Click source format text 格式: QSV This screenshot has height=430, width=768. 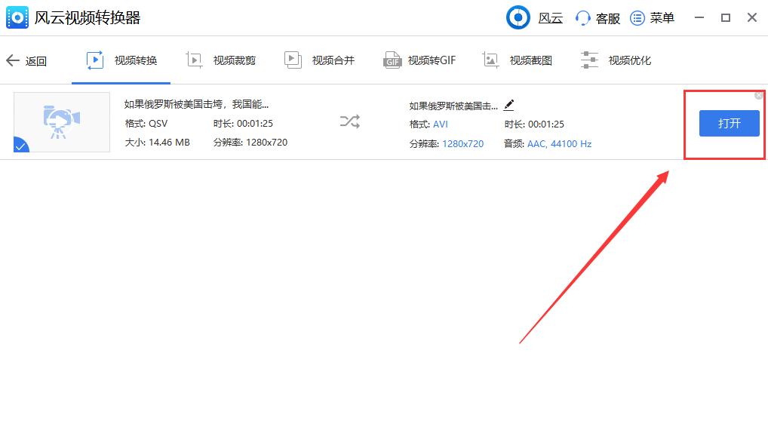146,124
